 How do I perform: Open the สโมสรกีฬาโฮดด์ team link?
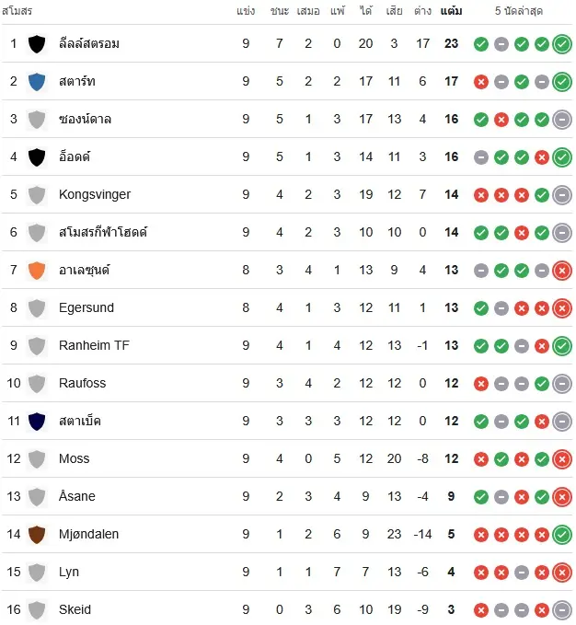click(x=103, y=233)
